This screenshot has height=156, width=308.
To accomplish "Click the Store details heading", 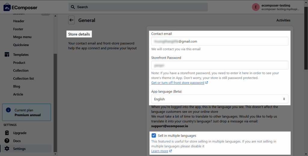I will (79, 34).
